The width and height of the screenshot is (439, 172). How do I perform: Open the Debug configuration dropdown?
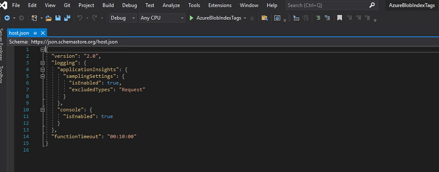pos(123,18)
